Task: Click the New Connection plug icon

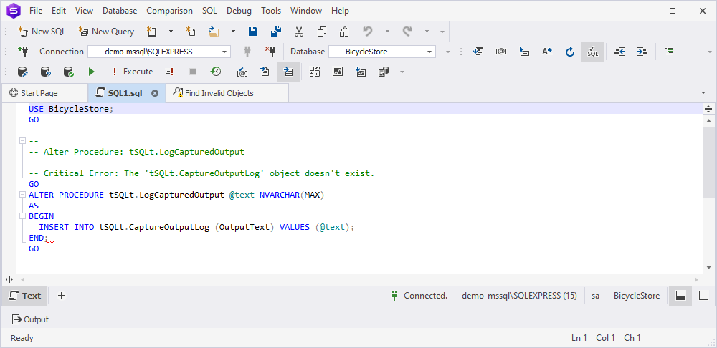Action: pos(22,52)
